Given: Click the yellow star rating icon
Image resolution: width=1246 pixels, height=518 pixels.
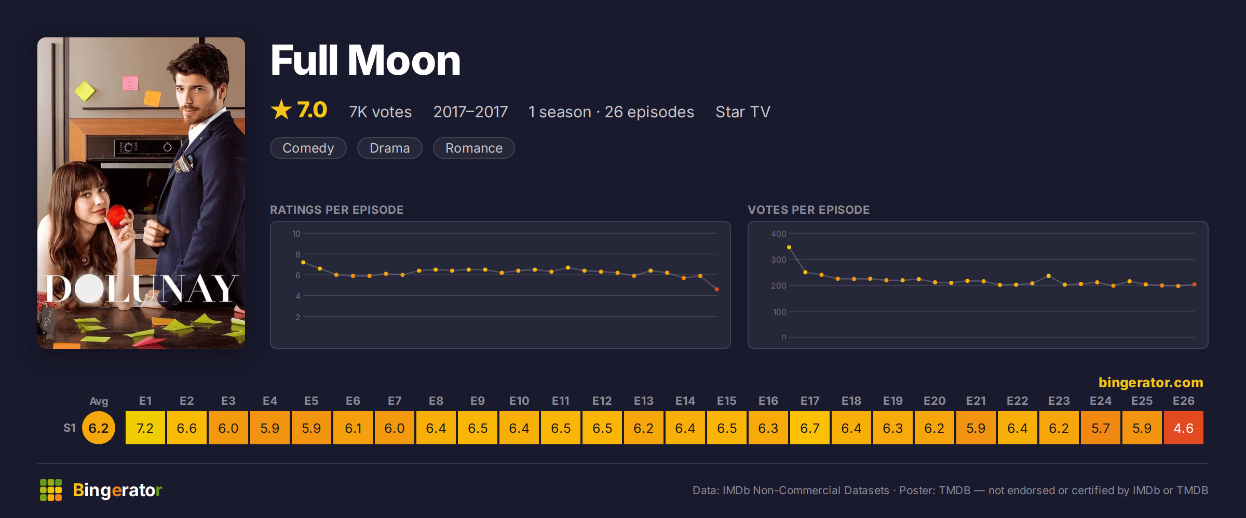Looking at the screenshot, I should [x=281, y=110].
